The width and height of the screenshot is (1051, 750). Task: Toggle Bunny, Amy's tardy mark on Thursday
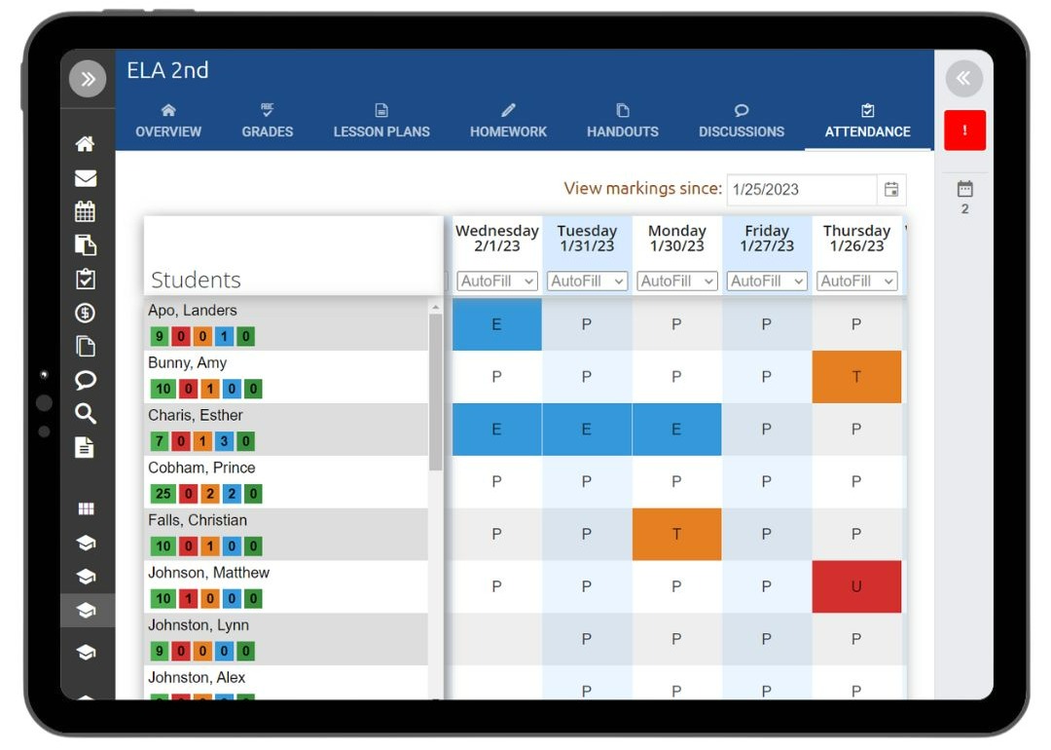856,377
